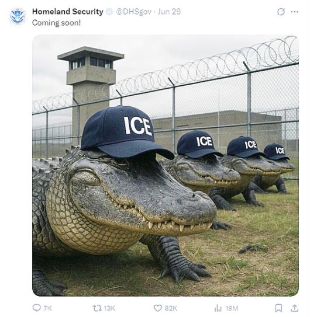Click the 19M views count
The image size is (310, 317).
232,308
